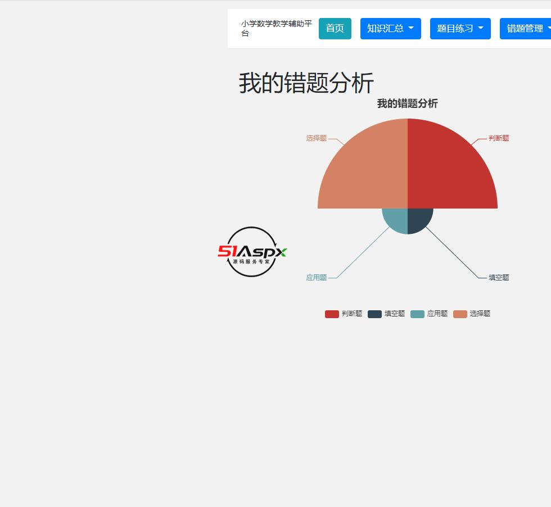Select the 选择题 callout label on chart
Screen dimensions: 551x507
315,138
